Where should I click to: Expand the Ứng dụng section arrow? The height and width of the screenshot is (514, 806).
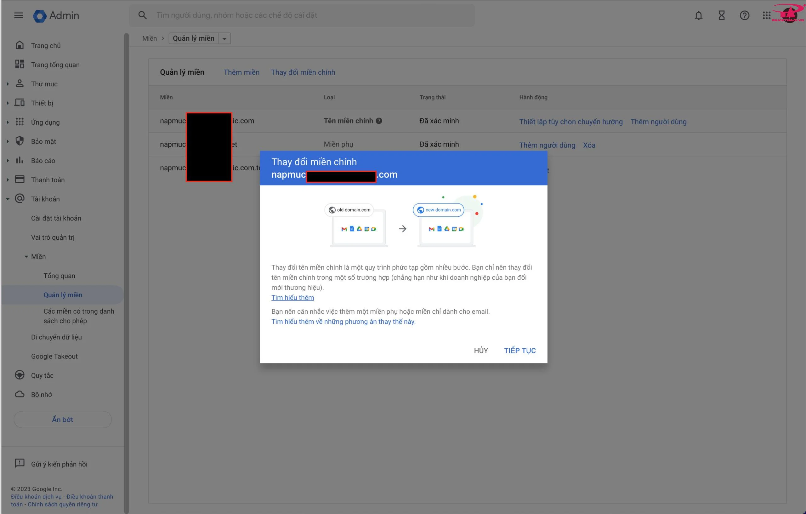pyautogui.click(x=7, y=122)
